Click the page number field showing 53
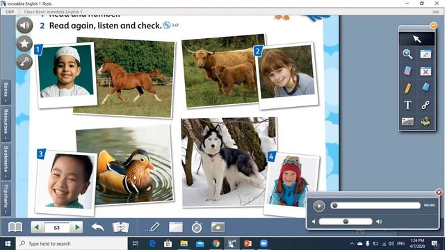The image size is (445, 250). click(57, 228)
